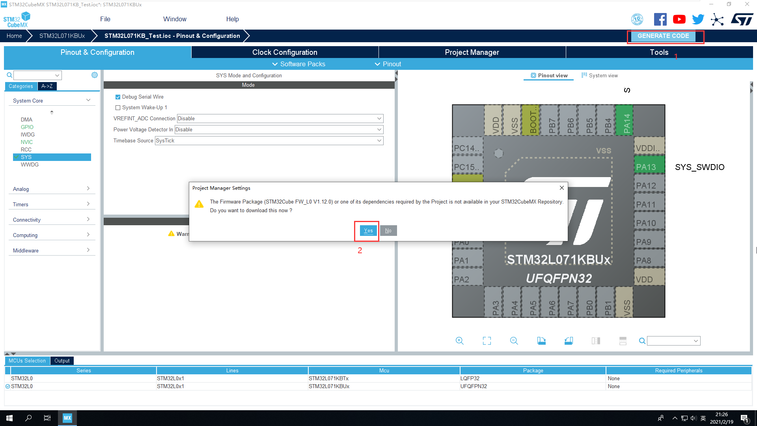757x426 pixels.
Task: Click the fit-to-screen icon
Action: point(487,341)
